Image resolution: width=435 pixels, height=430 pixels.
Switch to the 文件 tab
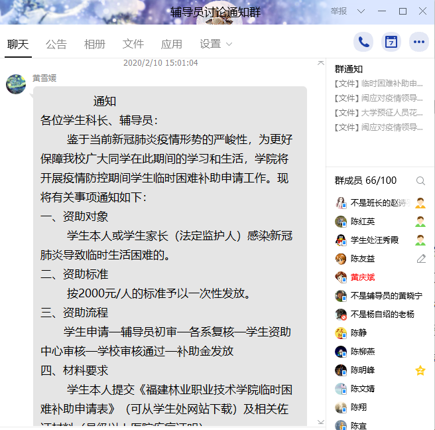coord(133,44)
